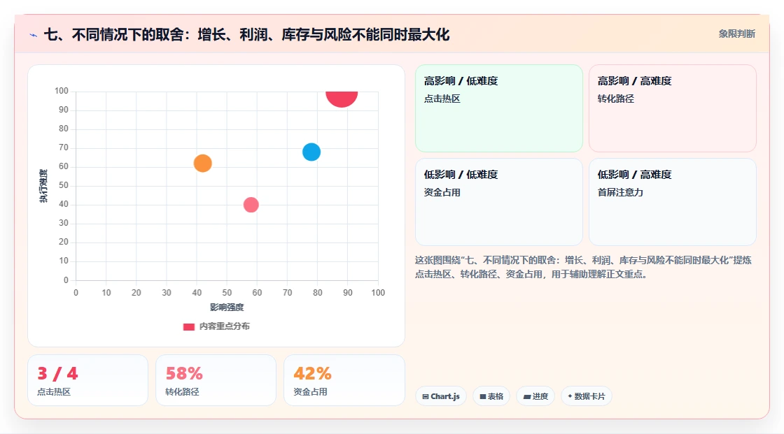The image size is (784, 434).
Task: Select the 高影响 / 低难度 quadrant card
Action: pyautogui.click(x=499, y=108)
